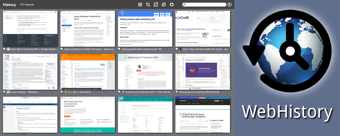Tick selection box for Open Spherical Camera API
340x136 pixels.
4,49
